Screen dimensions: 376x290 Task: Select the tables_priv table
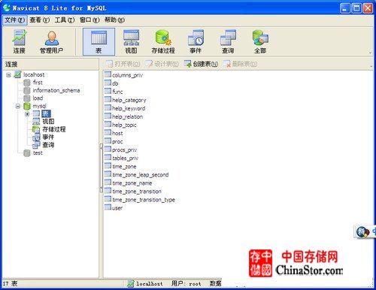121,158
